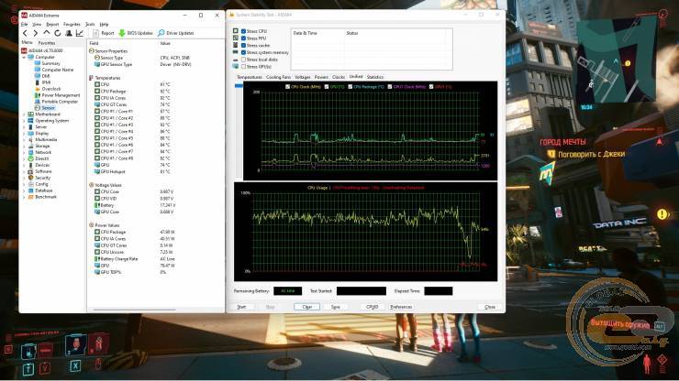Switch to the Cooling Fans tab
This screenshot has height=381, width=679.
278,77
